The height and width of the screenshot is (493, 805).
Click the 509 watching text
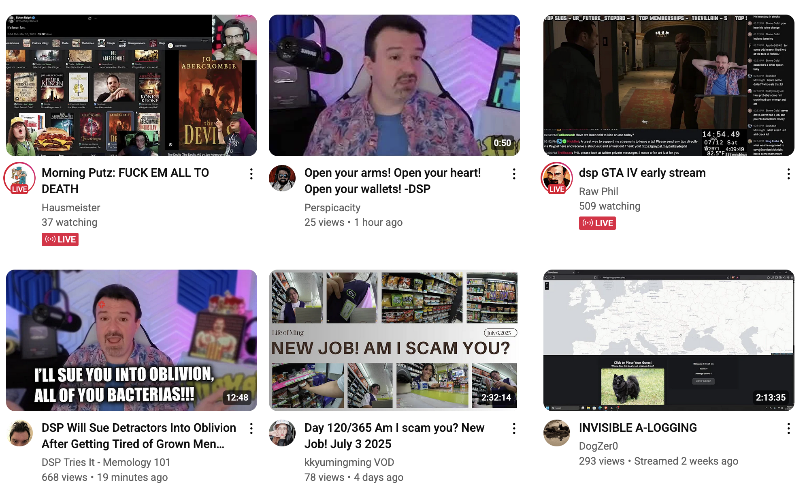point(610,206)
